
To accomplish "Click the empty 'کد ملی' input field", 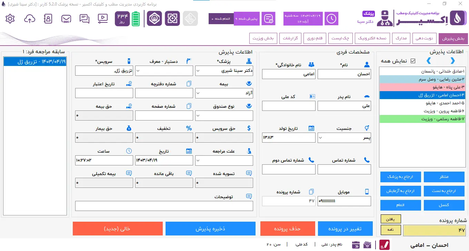I will point(289,106).
